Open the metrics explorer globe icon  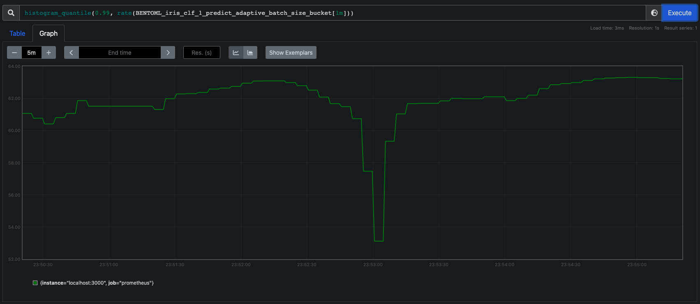[x=654, y=13]
